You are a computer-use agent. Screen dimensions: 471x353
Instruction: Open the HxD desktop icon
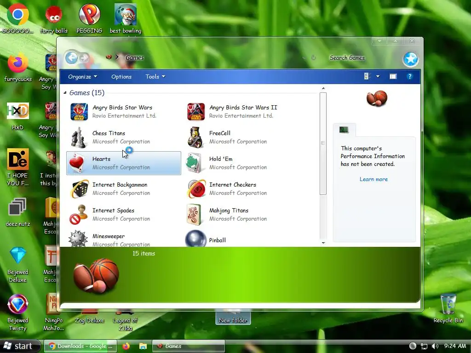click(18, 116)
